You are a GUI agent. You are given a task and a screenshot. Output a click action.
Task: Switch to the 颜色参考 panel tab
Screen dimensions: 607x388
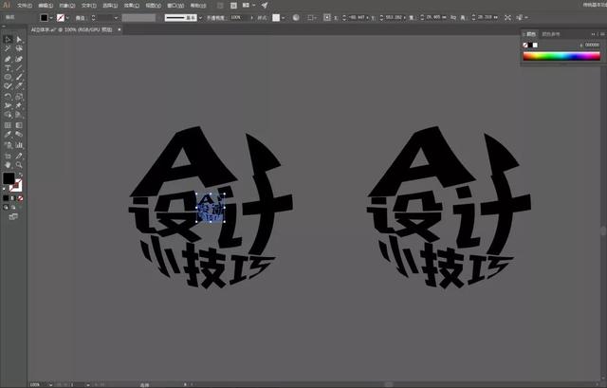tap(550, 34)
